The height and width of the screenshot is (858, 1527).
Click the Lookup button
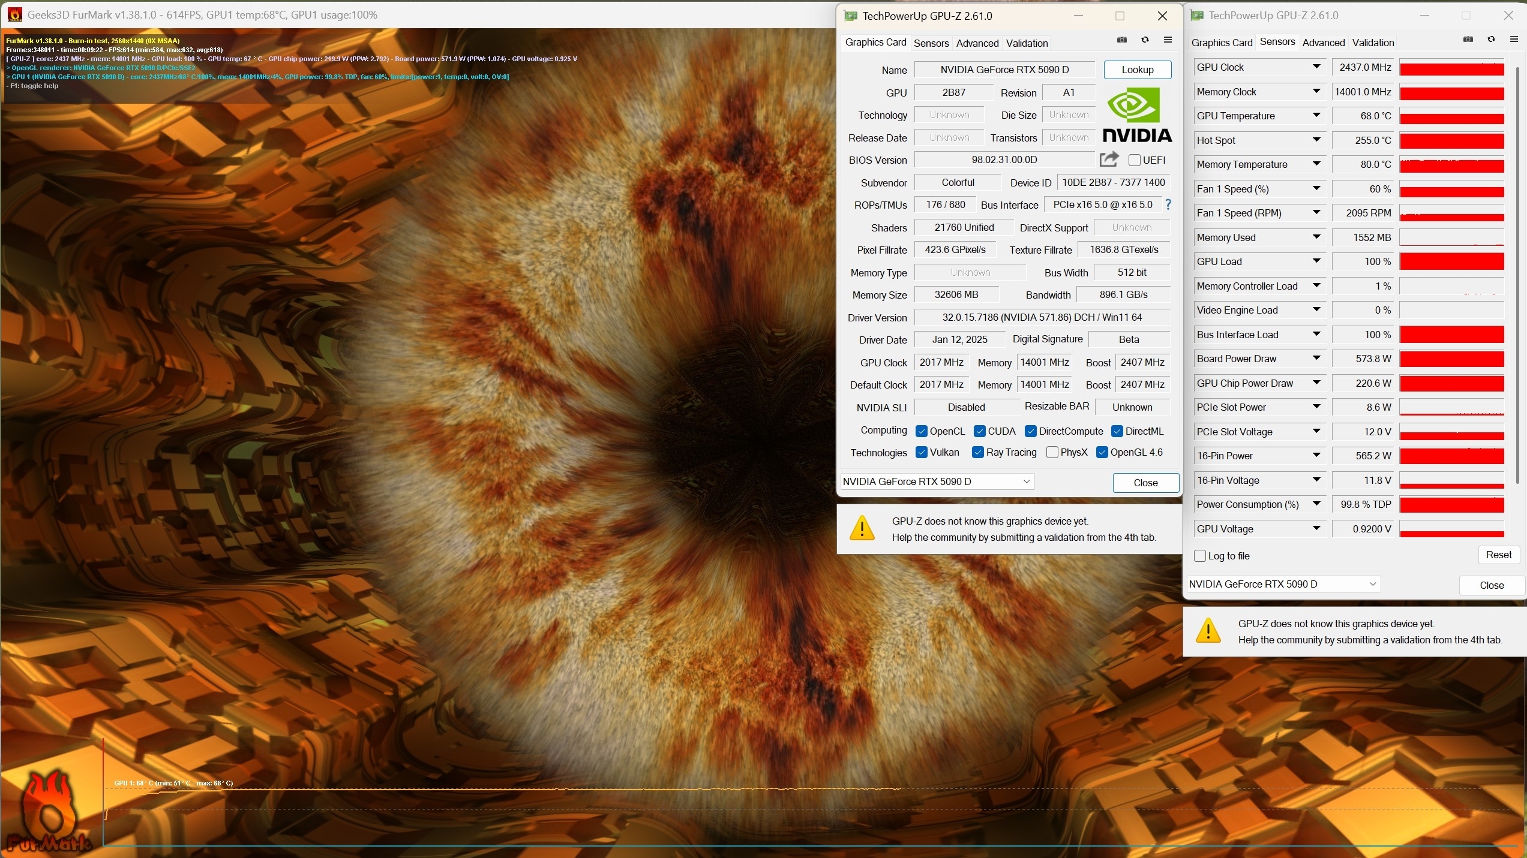point(1137,70)
